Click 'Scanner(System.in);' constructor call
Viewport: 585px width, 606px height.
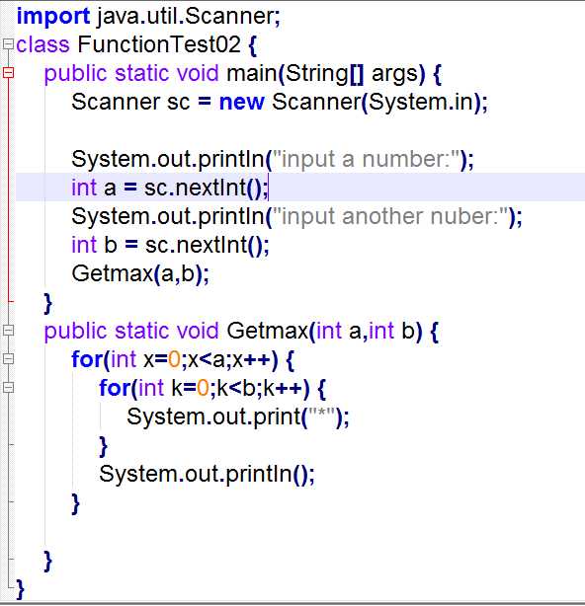[379, 103]
